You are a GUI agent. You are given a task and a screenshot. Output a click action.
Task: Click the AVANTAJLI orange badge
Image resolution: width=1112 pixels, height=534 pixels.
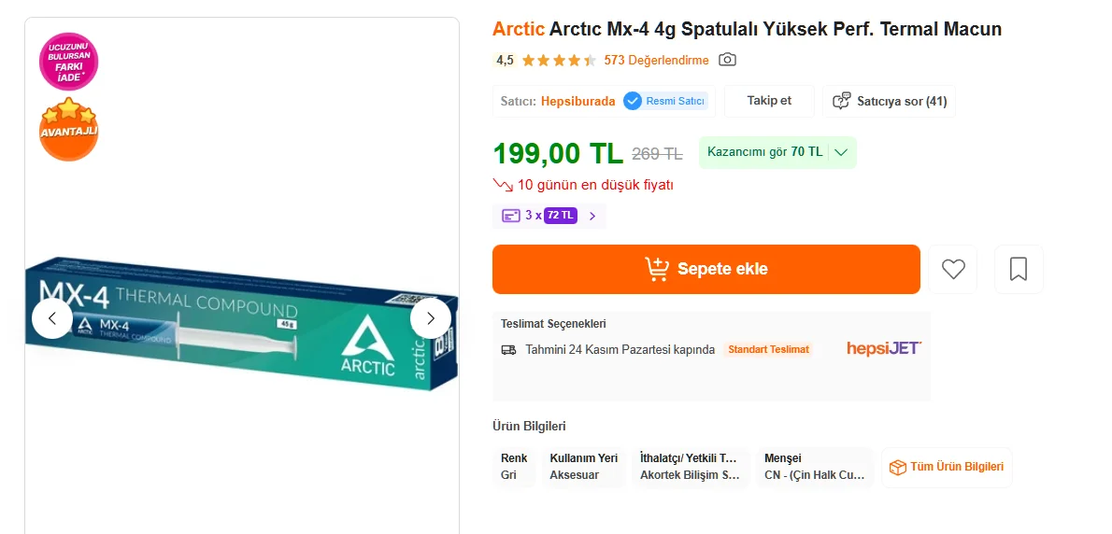point(68,130)
